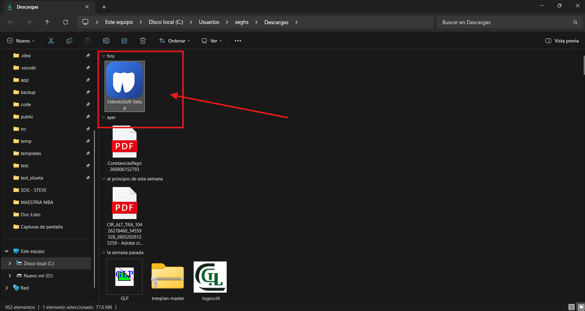Click the Paste clipboard icon
The image size is (585, 311).
(88, 41)
